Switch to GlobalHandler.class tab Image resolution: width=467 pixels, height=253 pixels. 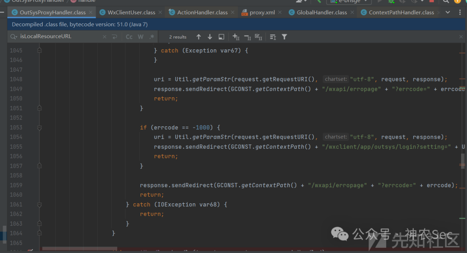pyautogui.click(x=322, y=13)
